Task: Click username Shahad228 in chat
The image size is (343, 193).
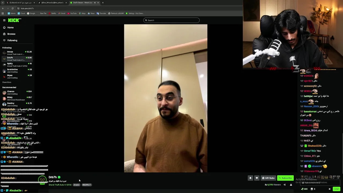Action: tap(314, 146)
